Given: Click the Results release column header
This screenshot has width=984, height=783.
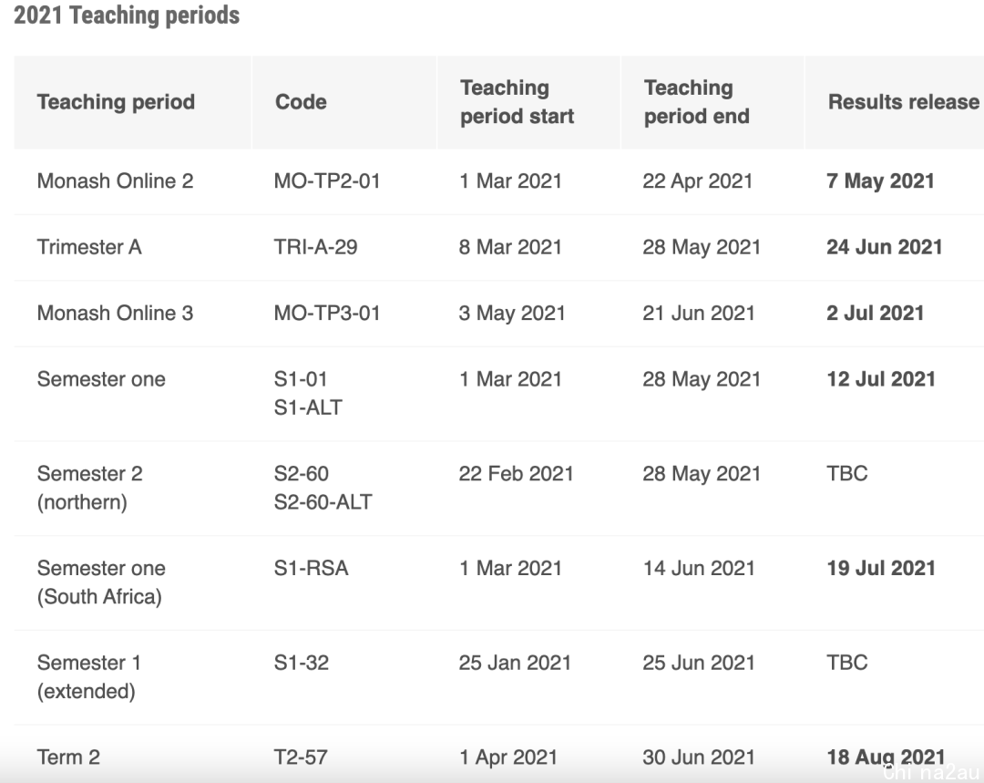Looking at the screenshot, I should pos(904,102).
